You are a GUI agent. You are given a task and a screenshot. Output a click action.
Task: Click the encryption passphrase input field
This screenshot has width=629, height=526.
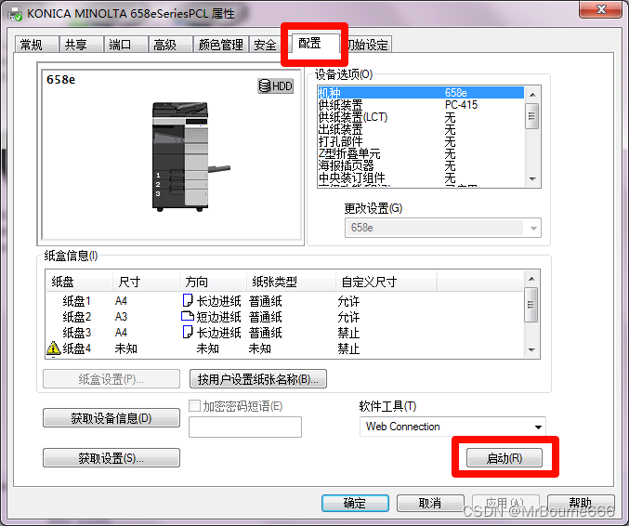245,427
